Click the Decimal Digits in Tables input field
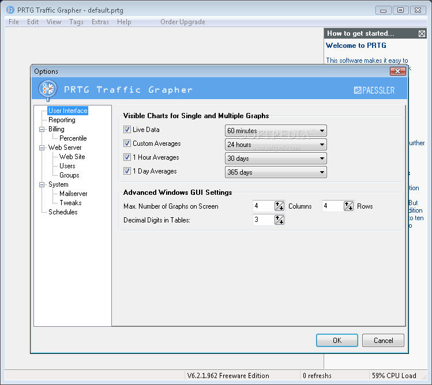The image size is (432, 385). [264, 220]
